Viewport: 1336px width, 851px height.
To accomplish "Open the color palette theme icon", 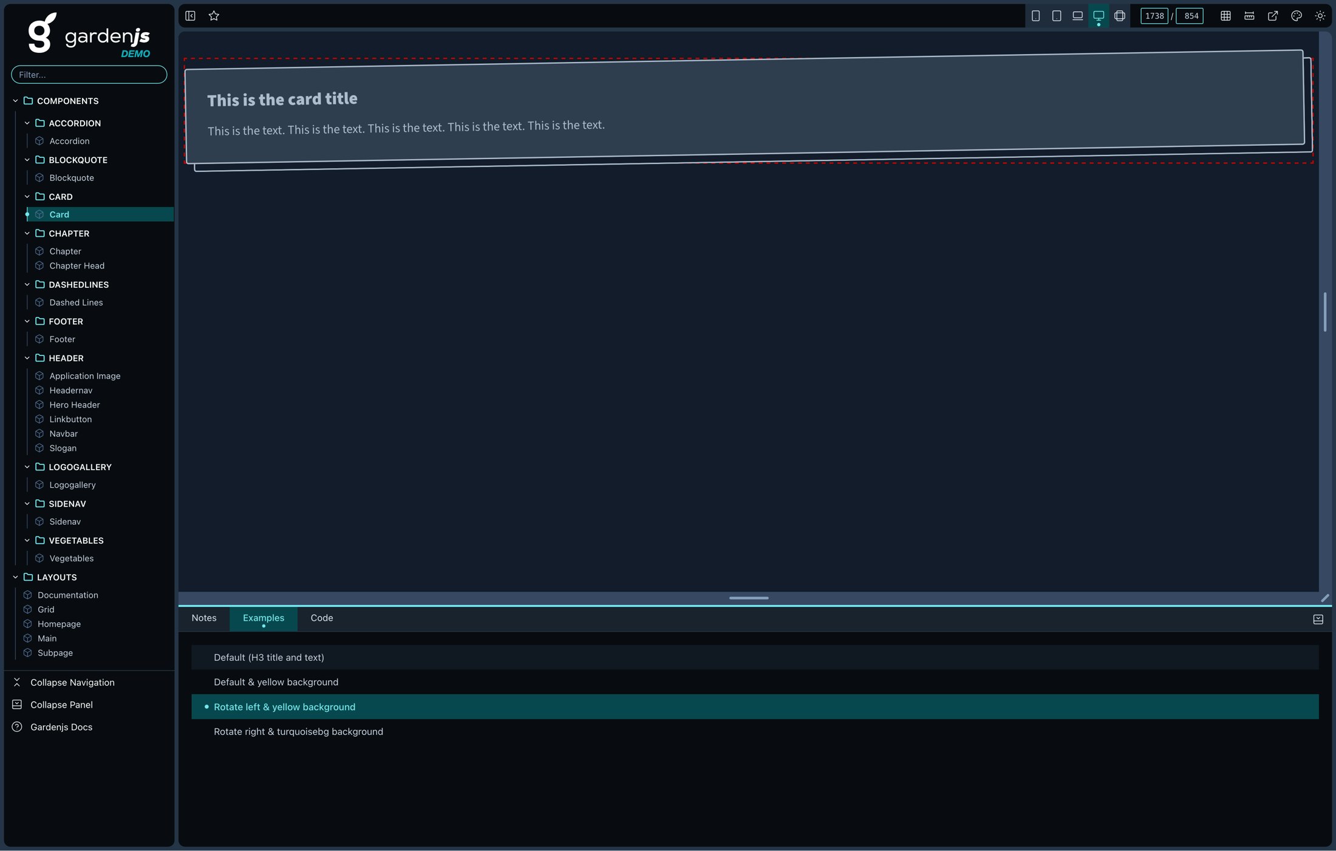I will pyautogui.click(x=1297, y=16).
